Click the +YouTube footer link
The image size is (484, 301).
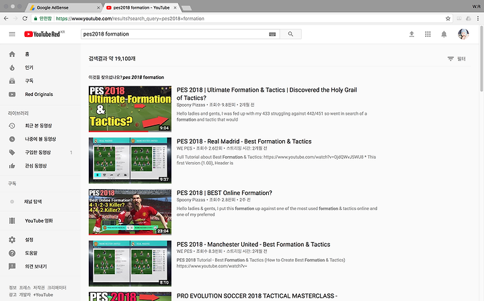pyautogui.click(x=43, y=295)
